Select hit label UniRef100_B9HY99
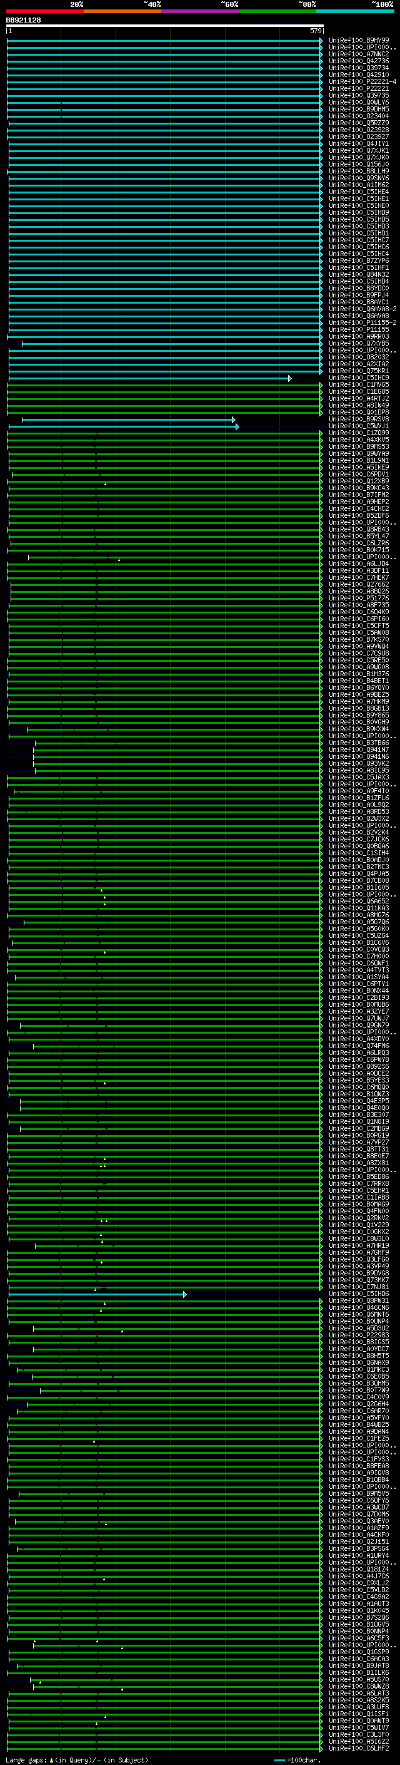The image size is (400, 1765). tap(359, 41)
